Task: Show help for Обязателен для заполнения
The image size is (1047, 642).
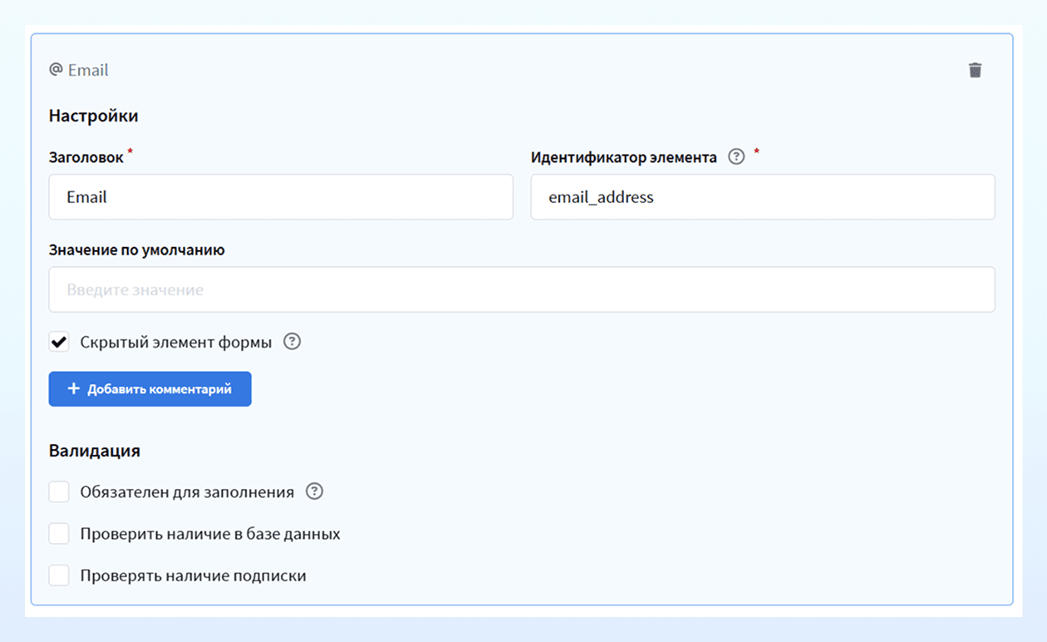Action: (314, 491)
